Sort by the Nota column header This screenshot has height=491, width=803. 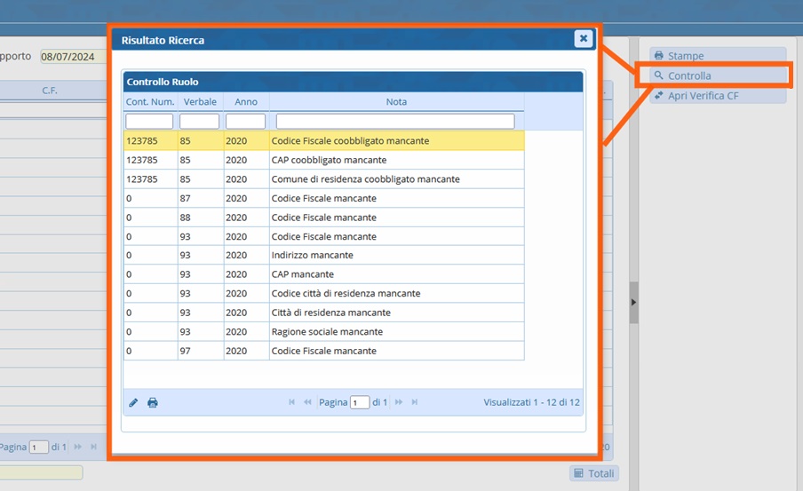[x=396, y=102]
